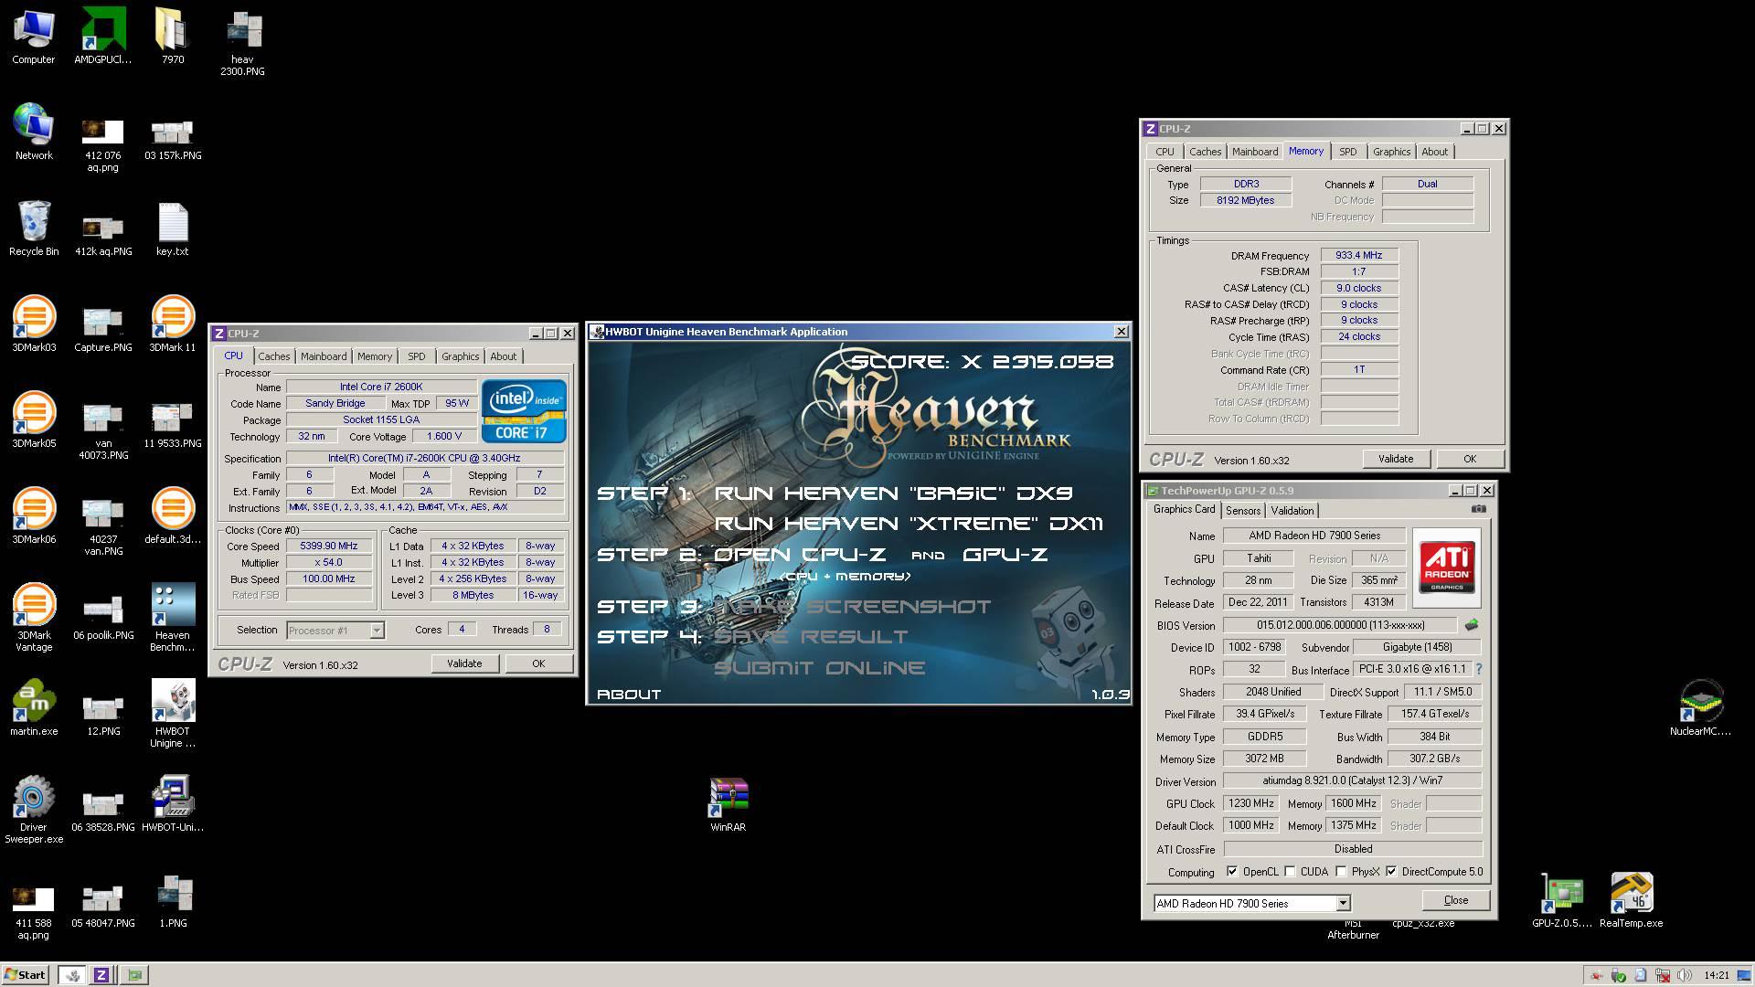Launch RealTemp.exe desktop icon
1755x987 pixels.
[x=1632, y=900]
